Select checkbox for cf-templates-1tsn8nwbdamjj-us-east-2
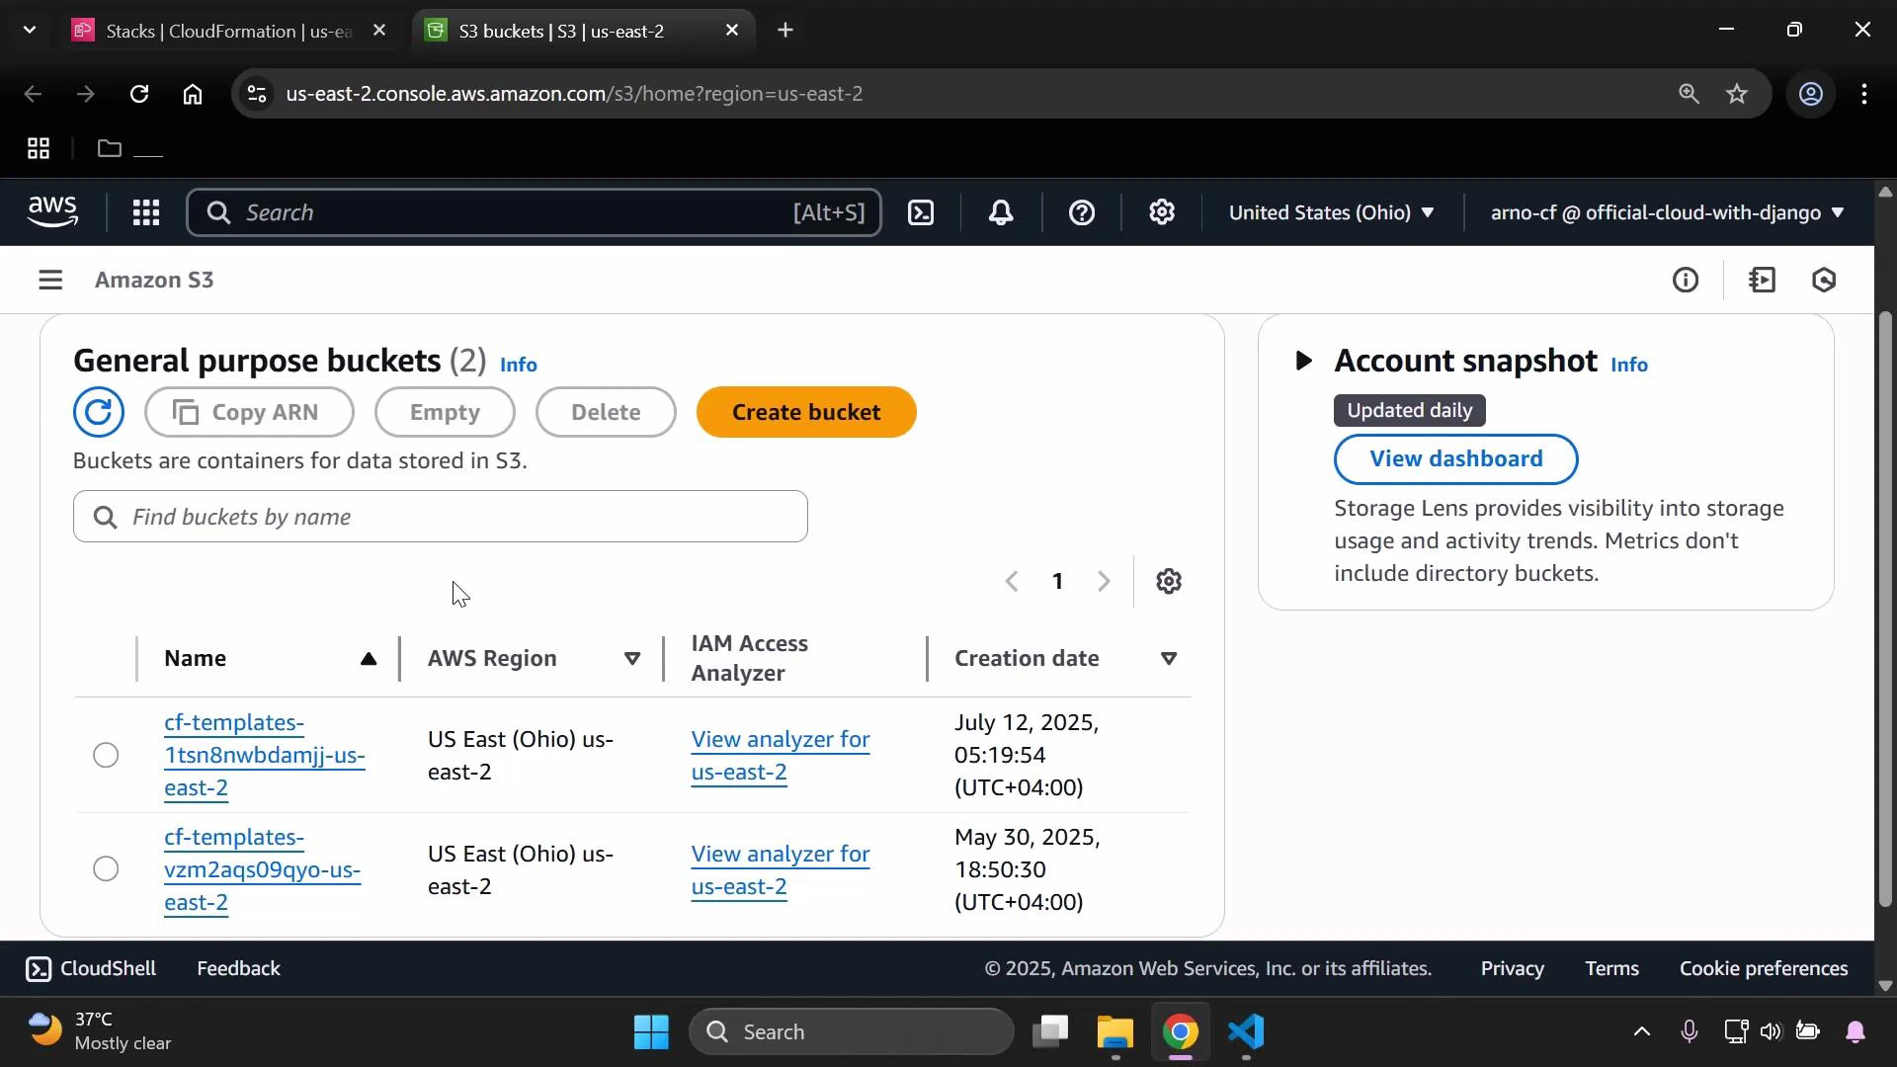1897x1067 pixels. point(104,755)
